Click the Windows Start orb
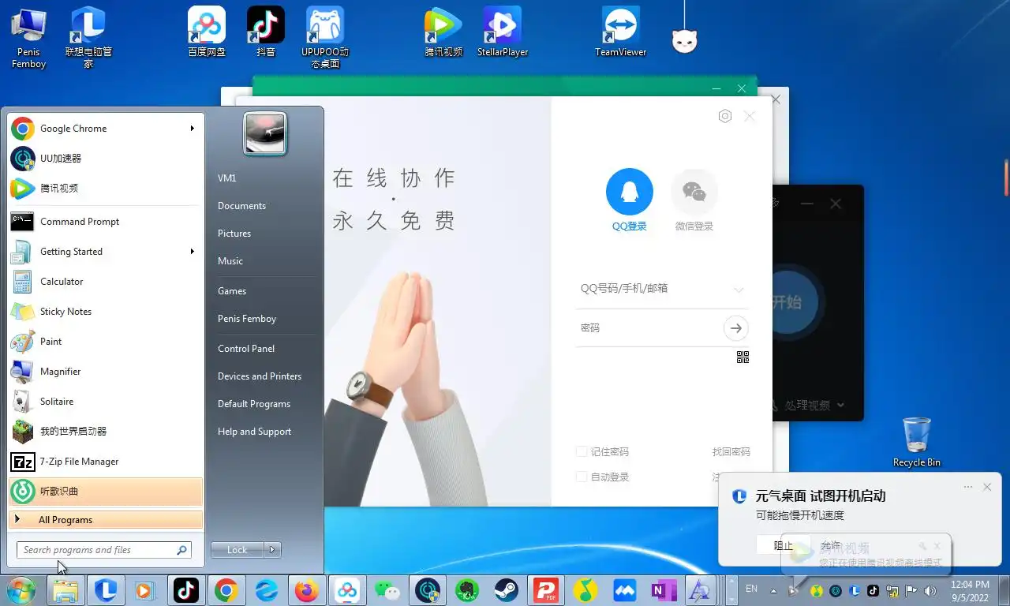The image size is (1010, 606). point(21,590)
